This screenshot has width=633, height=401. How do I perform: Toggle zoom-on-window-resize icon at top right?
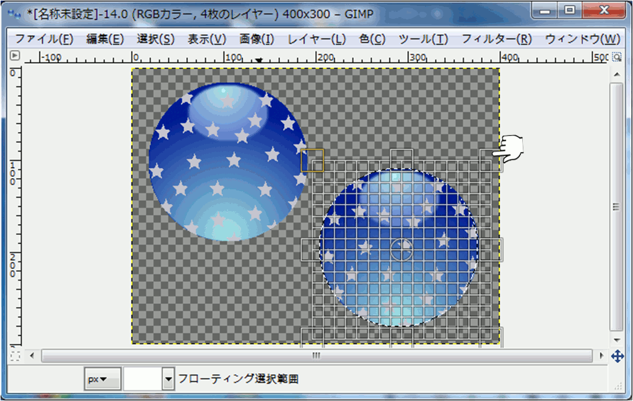click(616, 57)
